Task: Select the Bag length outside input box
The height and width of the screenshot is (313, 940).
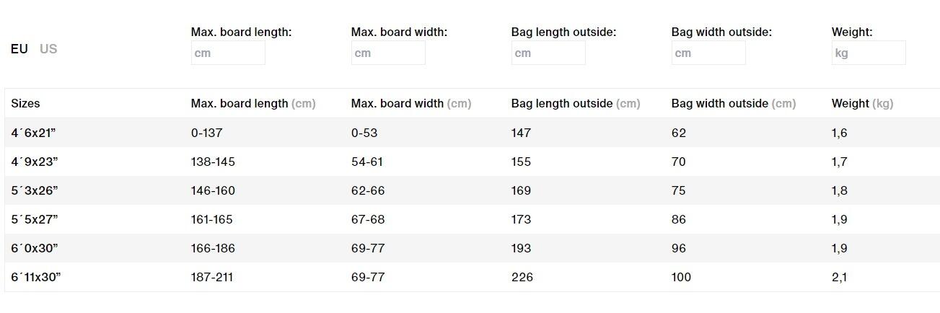Action: pyautogui.click(x=548, y=53)
